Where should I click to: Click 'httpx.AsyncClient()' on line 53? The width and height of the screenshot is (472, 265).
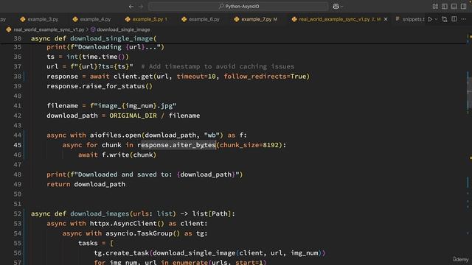click(127, 224)
